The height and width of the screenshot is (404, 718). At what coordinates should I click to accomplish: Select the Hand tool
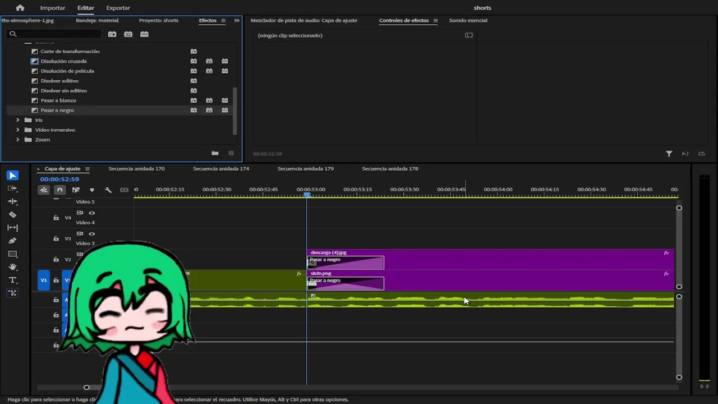coord(12,267)
